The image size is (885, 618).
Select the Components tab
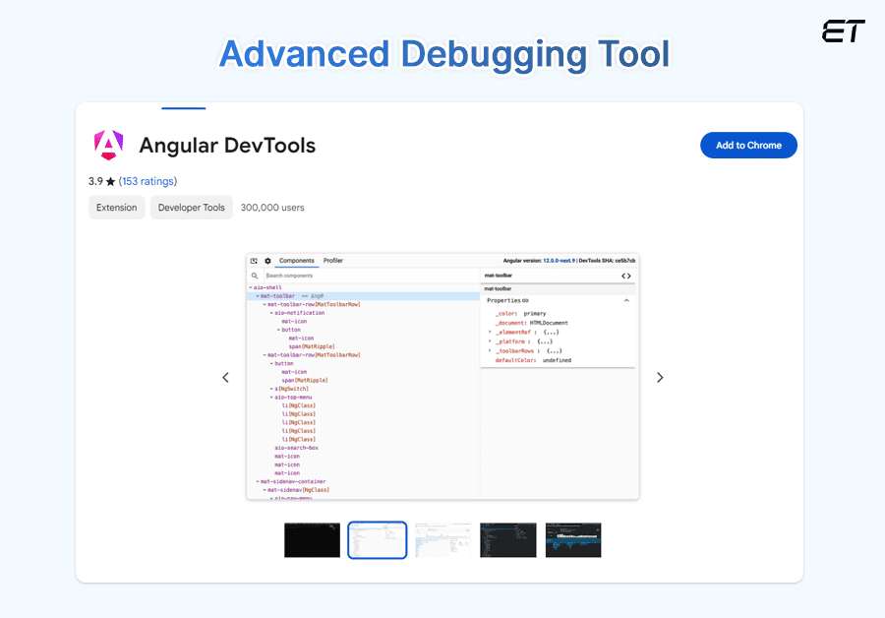pyautogui.click(x=296, y=260)
